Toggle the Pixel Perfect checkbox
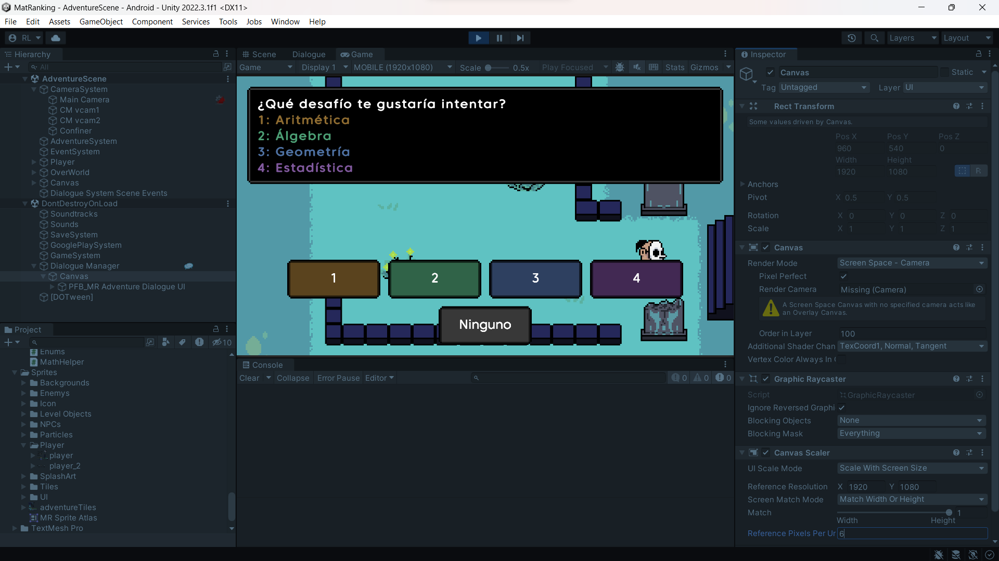This screenshot has height=561, width=999. pos(843,276)
